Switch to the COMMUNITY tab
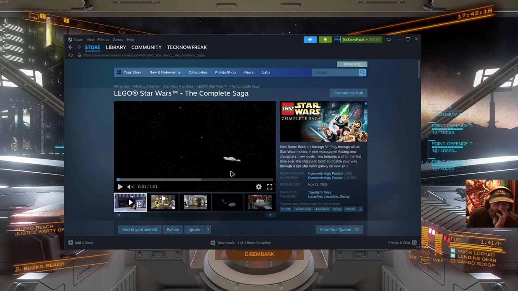 tap(146, 47)
